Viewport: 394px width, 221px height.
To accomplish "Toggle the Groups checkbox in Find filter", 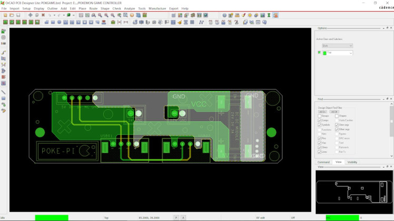I will [320, 116].
